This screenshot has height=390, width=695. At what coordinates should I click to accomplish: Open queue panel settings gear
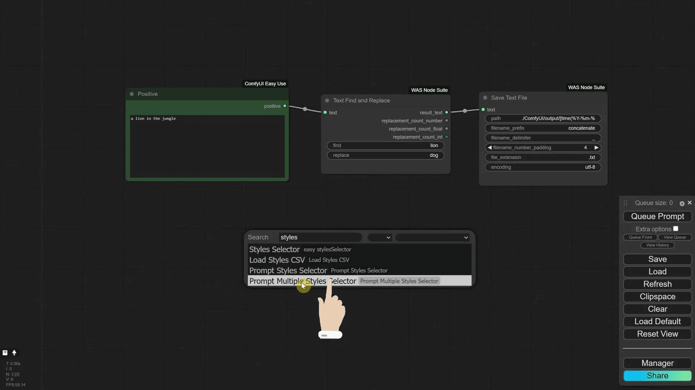click(682, 203)
